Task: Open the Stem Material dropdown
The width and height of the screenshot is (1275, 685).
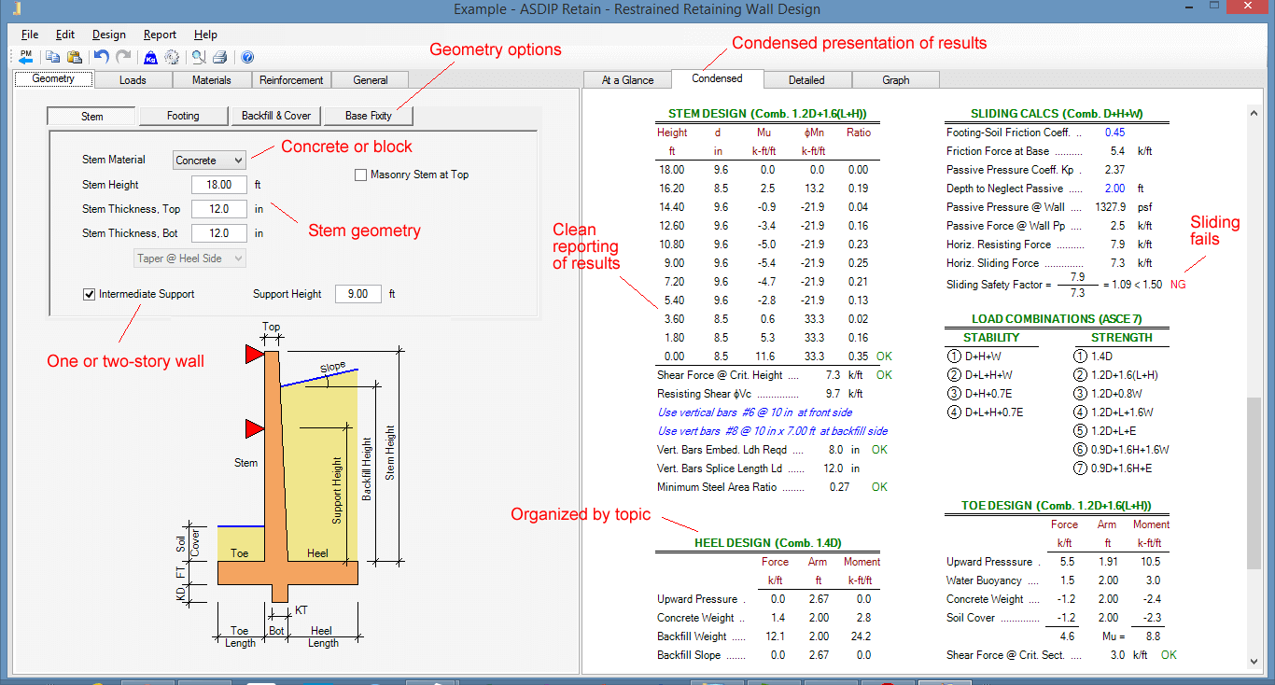Action: [210, 161]
